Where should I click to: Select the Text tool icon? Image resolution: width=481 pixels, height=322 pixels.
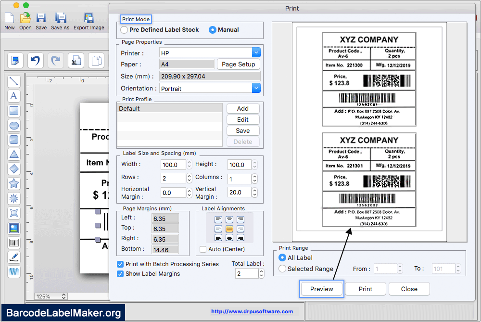(x=14, y=96)
